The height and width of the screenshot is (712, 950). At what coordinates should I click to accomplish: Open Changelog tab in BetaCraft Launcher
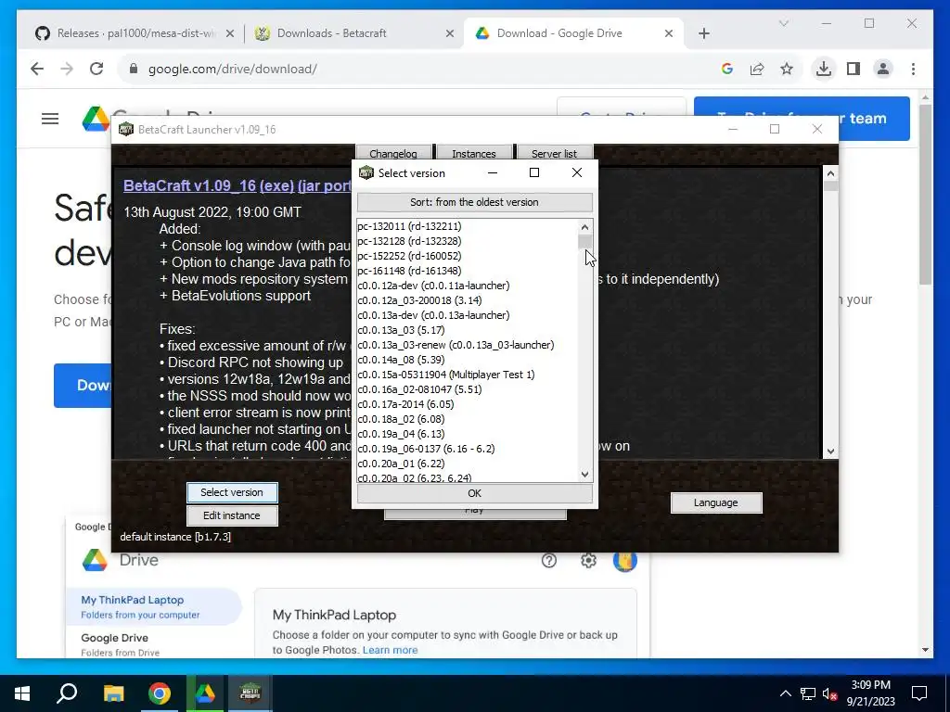(393, 153)
